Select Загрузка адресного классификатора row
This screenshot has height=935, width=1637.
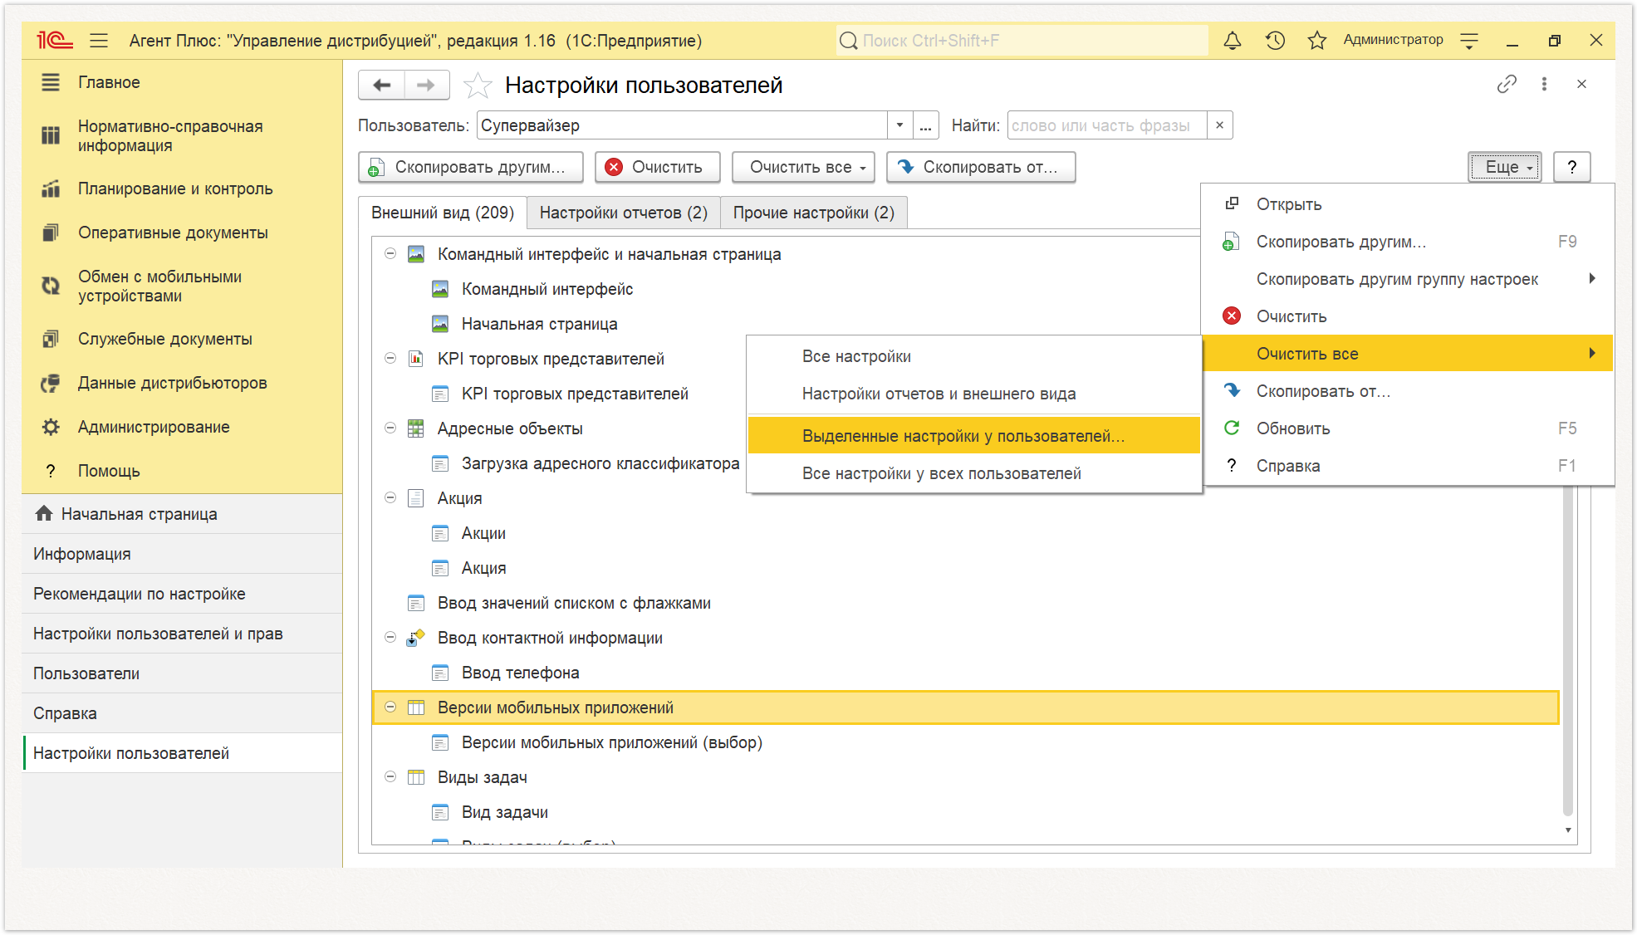[x=600, y=463]
